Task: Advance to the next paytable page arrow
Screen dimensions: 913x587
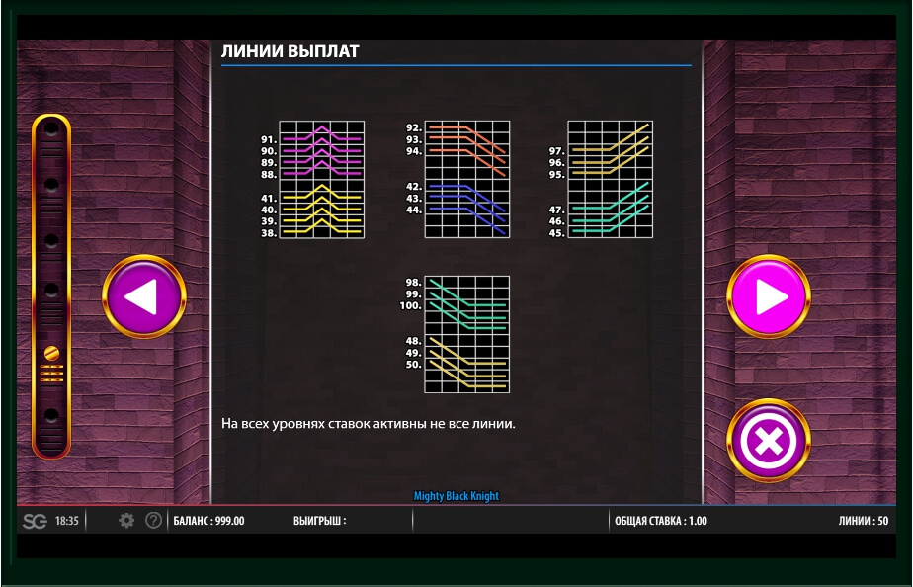Action: [x=768, y=297]
